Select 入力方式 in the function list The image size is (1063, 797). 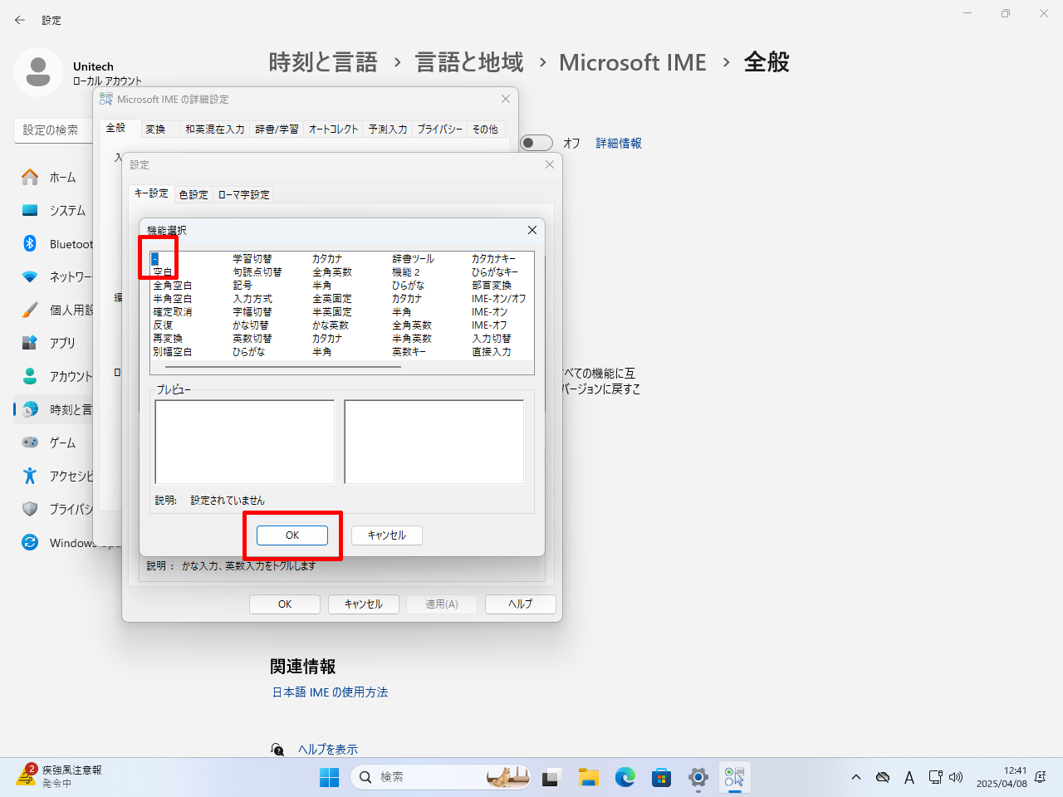click(x=252, y=299)
